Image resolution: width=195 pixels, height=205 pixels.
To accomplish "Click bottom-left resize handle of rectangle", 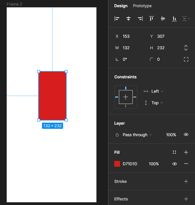I will click(38, 120).
